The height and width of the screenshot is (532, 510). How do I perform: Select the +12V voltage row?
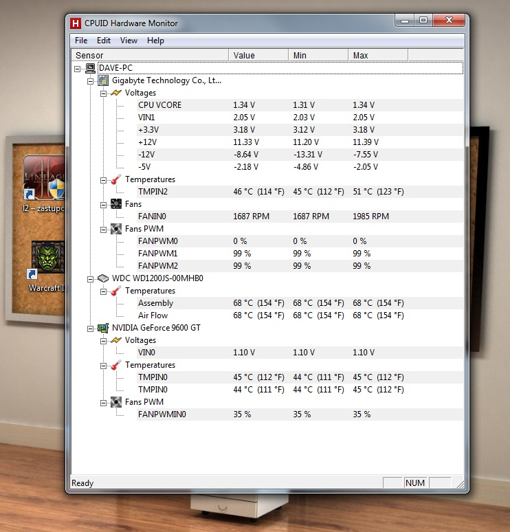[300, 142]
